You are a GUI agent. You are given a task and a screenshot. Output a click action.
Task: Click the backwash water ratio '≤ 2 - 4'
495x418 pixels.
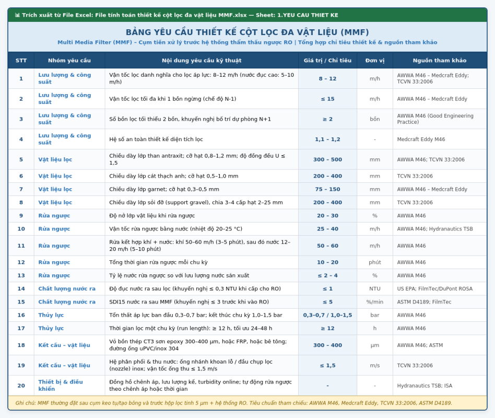(x=328, y=275)
